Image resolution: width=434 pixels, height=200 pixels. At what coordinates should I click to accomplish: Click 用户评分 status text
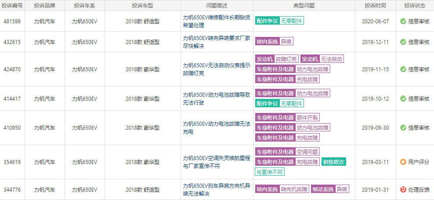tap(419, 162)
